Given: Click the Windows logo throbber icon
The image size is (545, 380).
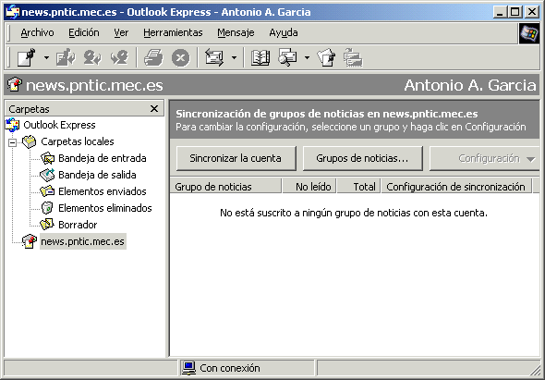Looking at the screenshot, I should coord(529,33).
